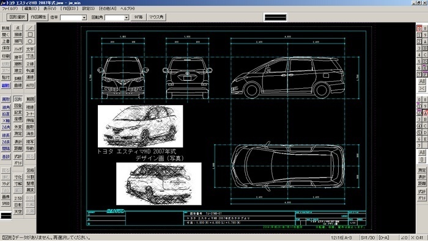428x241 pixels.
Task: Choose the 点 point tool
Action: pyautogui.click(x=18, y=28)
